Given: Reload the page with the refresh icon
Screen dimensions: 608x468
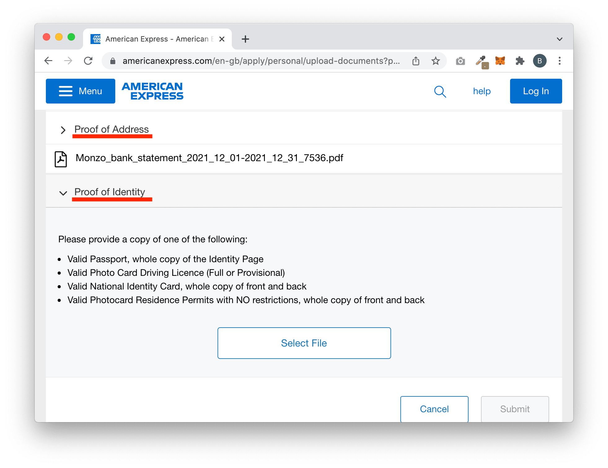Looking at the screenshot, I should tap(88, 61).
